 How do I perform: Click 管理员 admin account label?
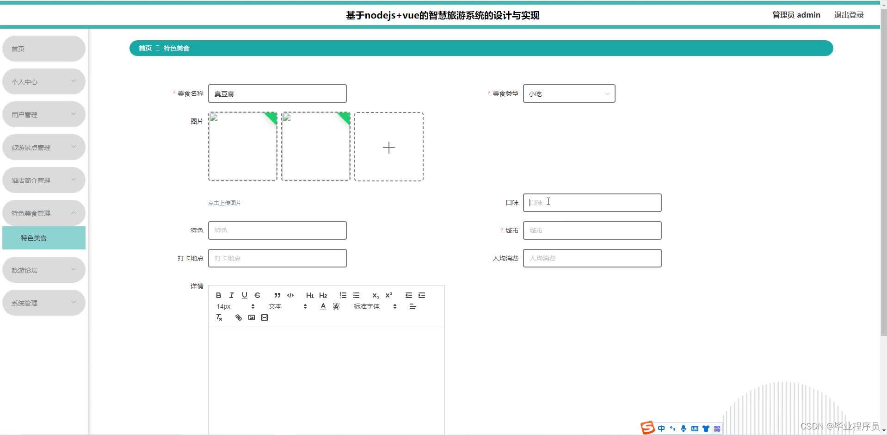(x=796, y=15)
